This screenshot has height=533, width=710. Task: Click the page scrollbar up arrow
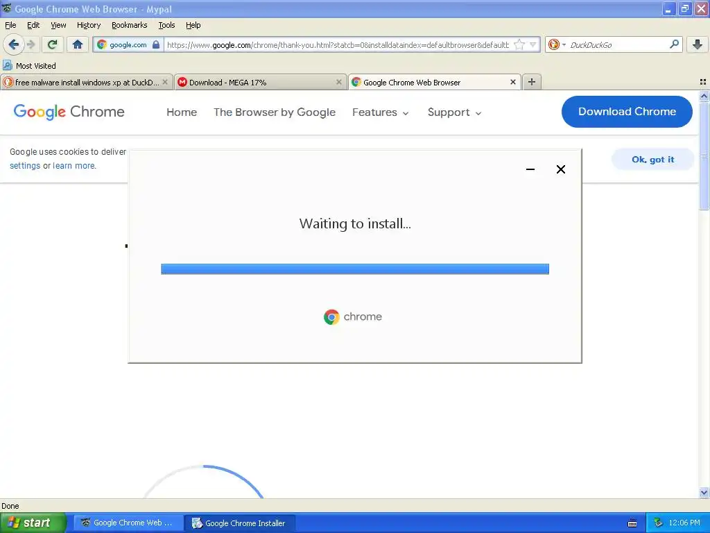pos(704,96)
